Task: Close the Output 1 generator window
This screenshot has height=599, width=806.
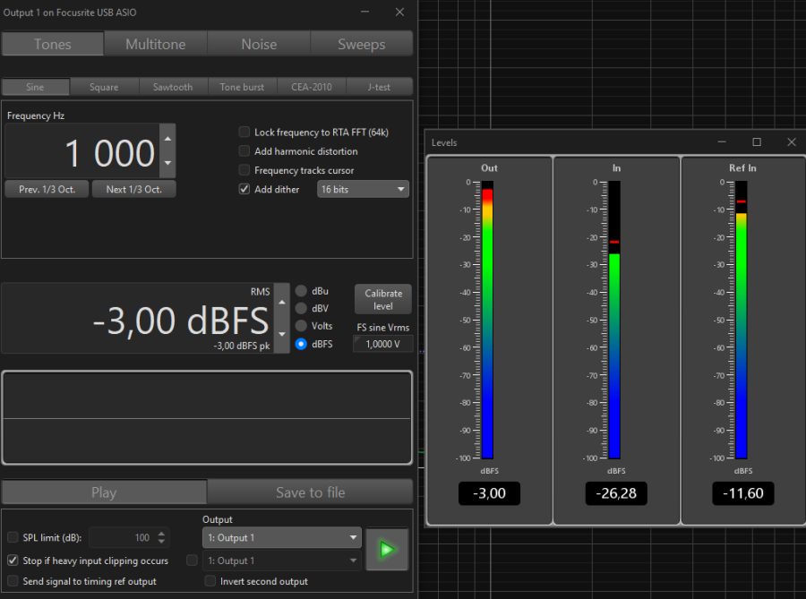Action: coord(399,12)
